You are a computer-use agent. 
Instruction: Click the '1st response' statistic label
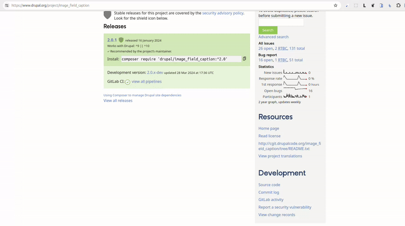point(271,84)
